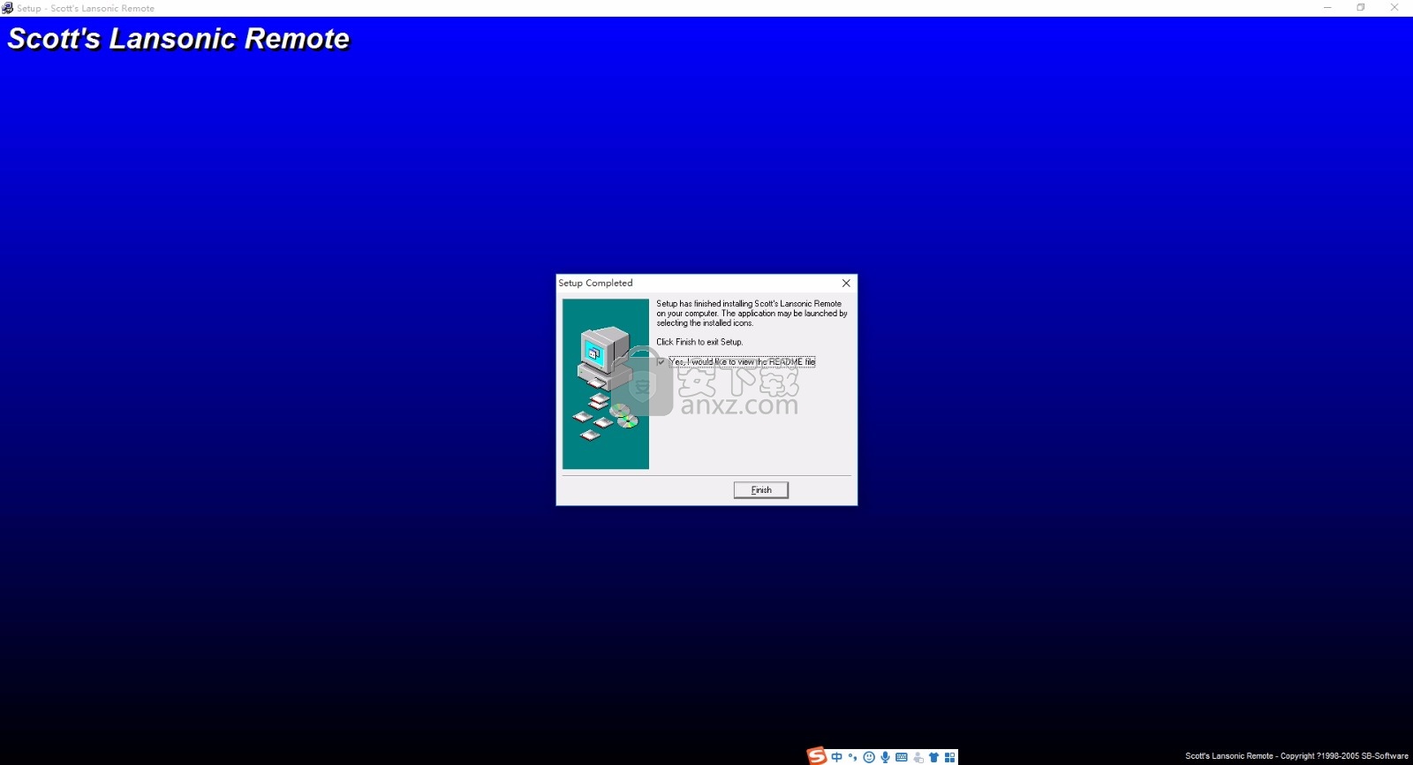Open the skin shirt icon in IME bar

(933, 757)
